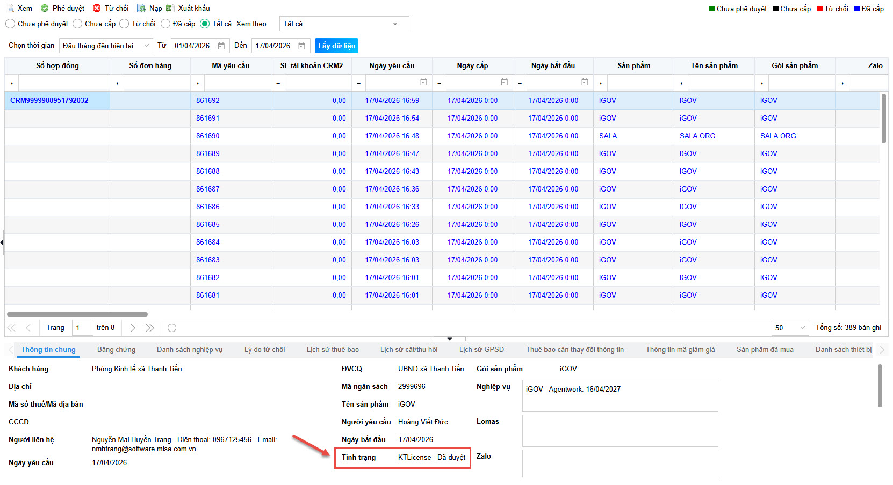The height and width of the screenshot is (485, 893).
Task: Select the Đã cấp radio option
Action: point(165,24)
